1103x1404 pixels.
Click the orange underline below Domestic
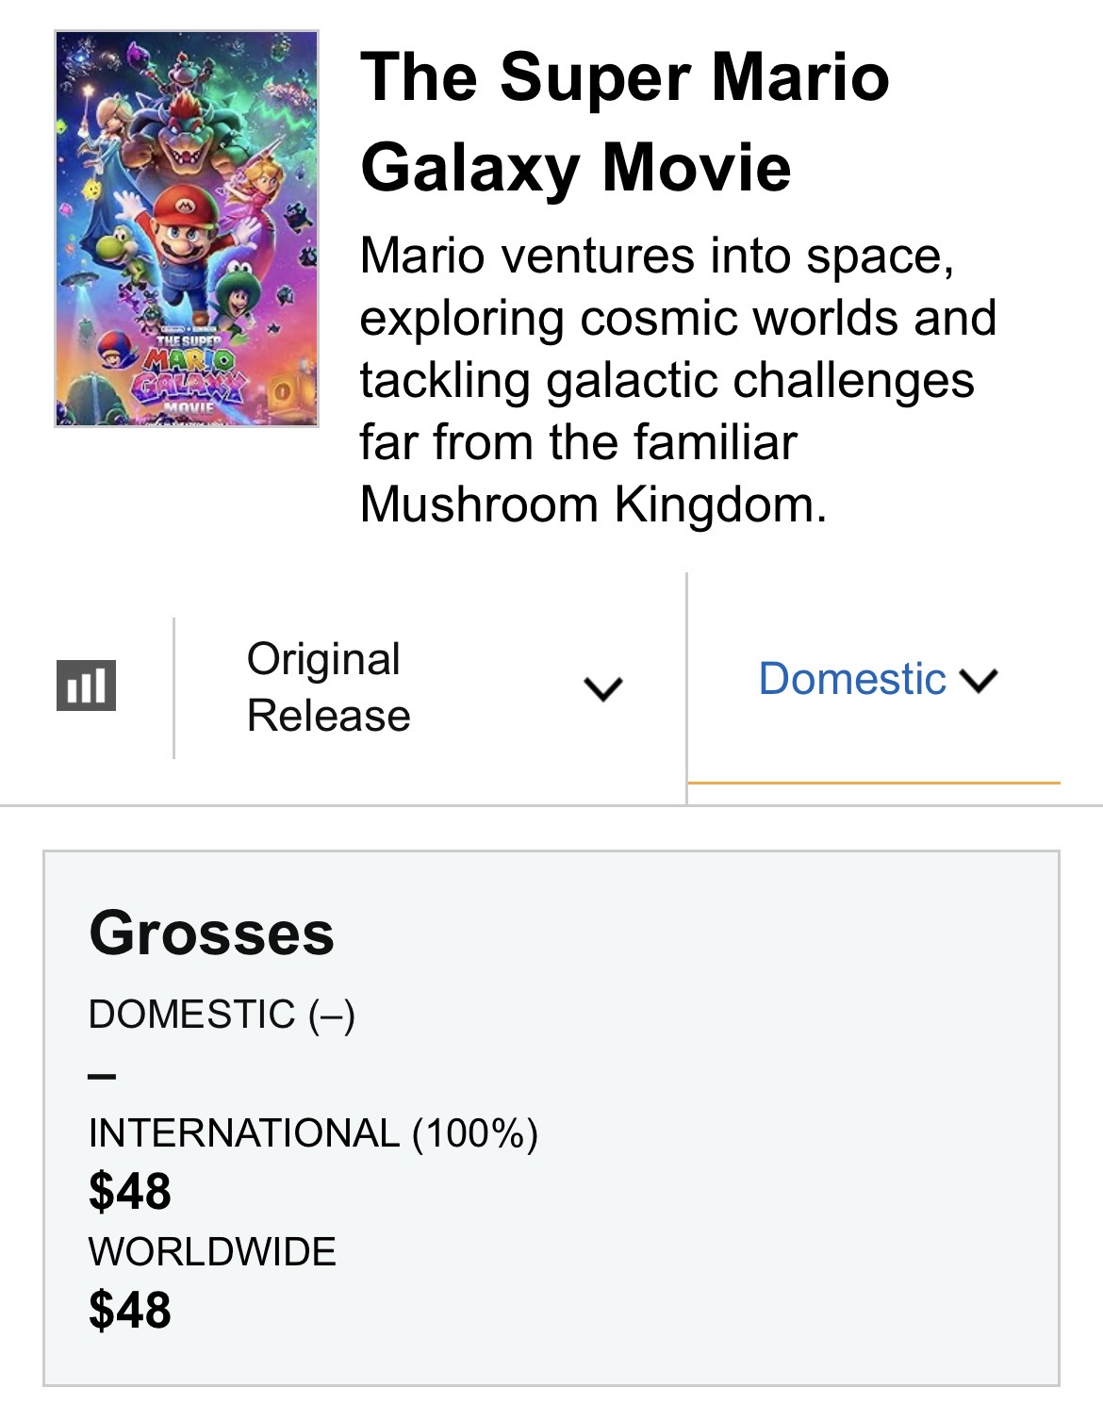(x=874, y=783)
